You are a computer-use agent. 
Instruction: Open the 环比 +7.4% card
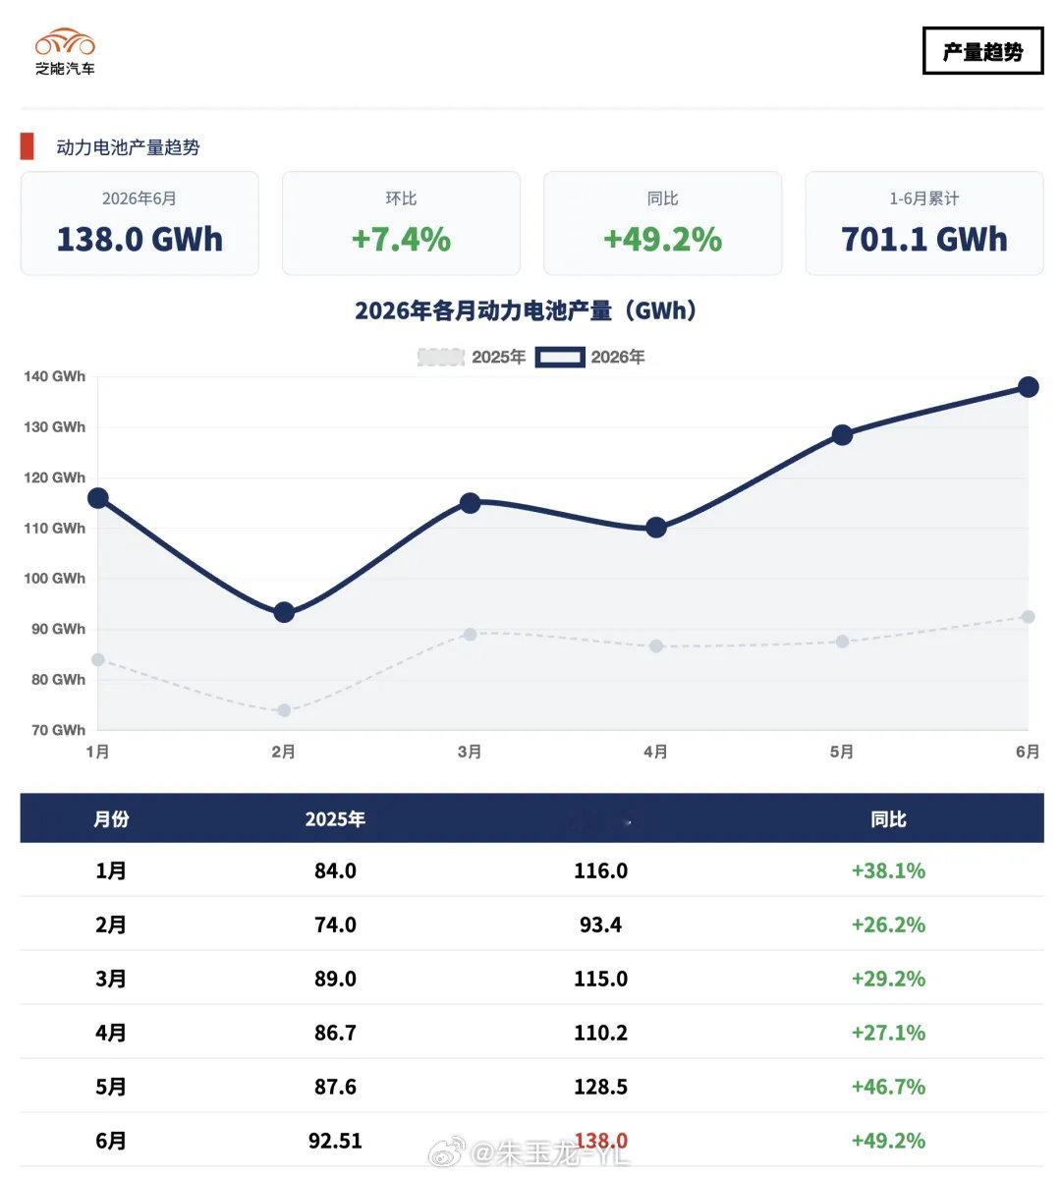[401, 223]
